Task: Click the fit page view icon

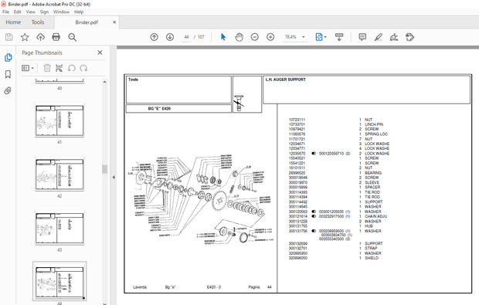Action: (318, 37)
